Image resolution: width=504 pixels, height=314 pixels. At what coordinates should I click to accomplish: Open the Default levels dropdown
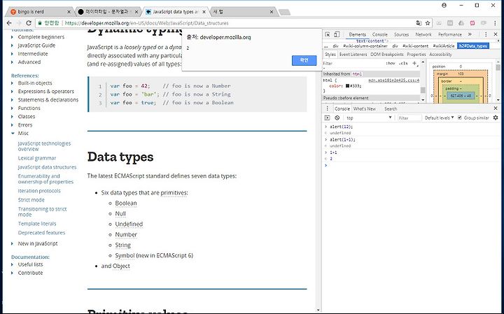point(439,117)
